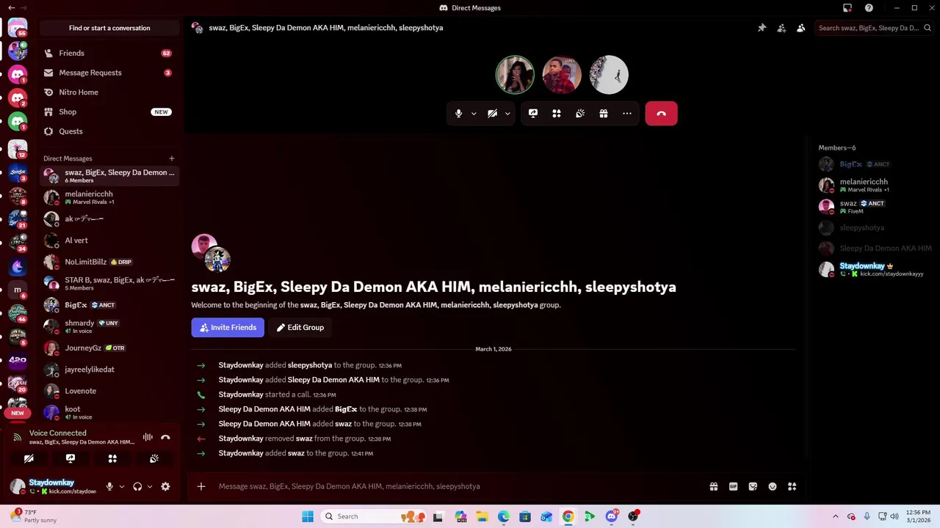Viewport: 940px width, 528px height.
Task: Open soundboard in call controls
Action: click(x=580, y=114)
